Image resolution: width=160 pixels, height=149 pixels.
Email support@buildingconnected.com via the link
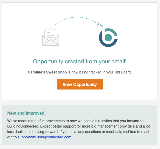[44, 137]
